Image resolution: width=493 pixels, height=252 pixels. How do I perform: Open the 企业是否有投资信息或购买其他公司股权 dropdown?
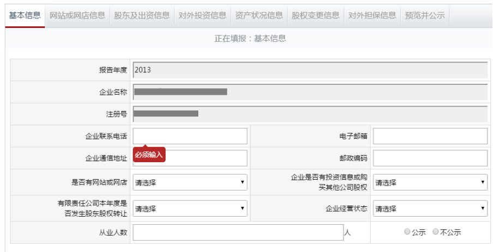[x=430, y=182]
